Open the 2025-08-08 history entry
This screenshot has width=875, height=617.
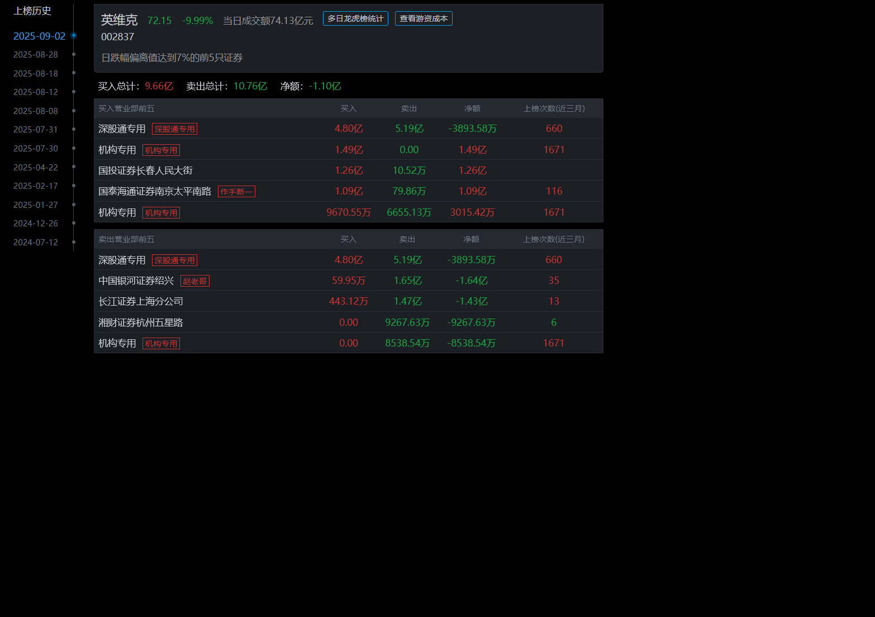[x=36, y=111]
